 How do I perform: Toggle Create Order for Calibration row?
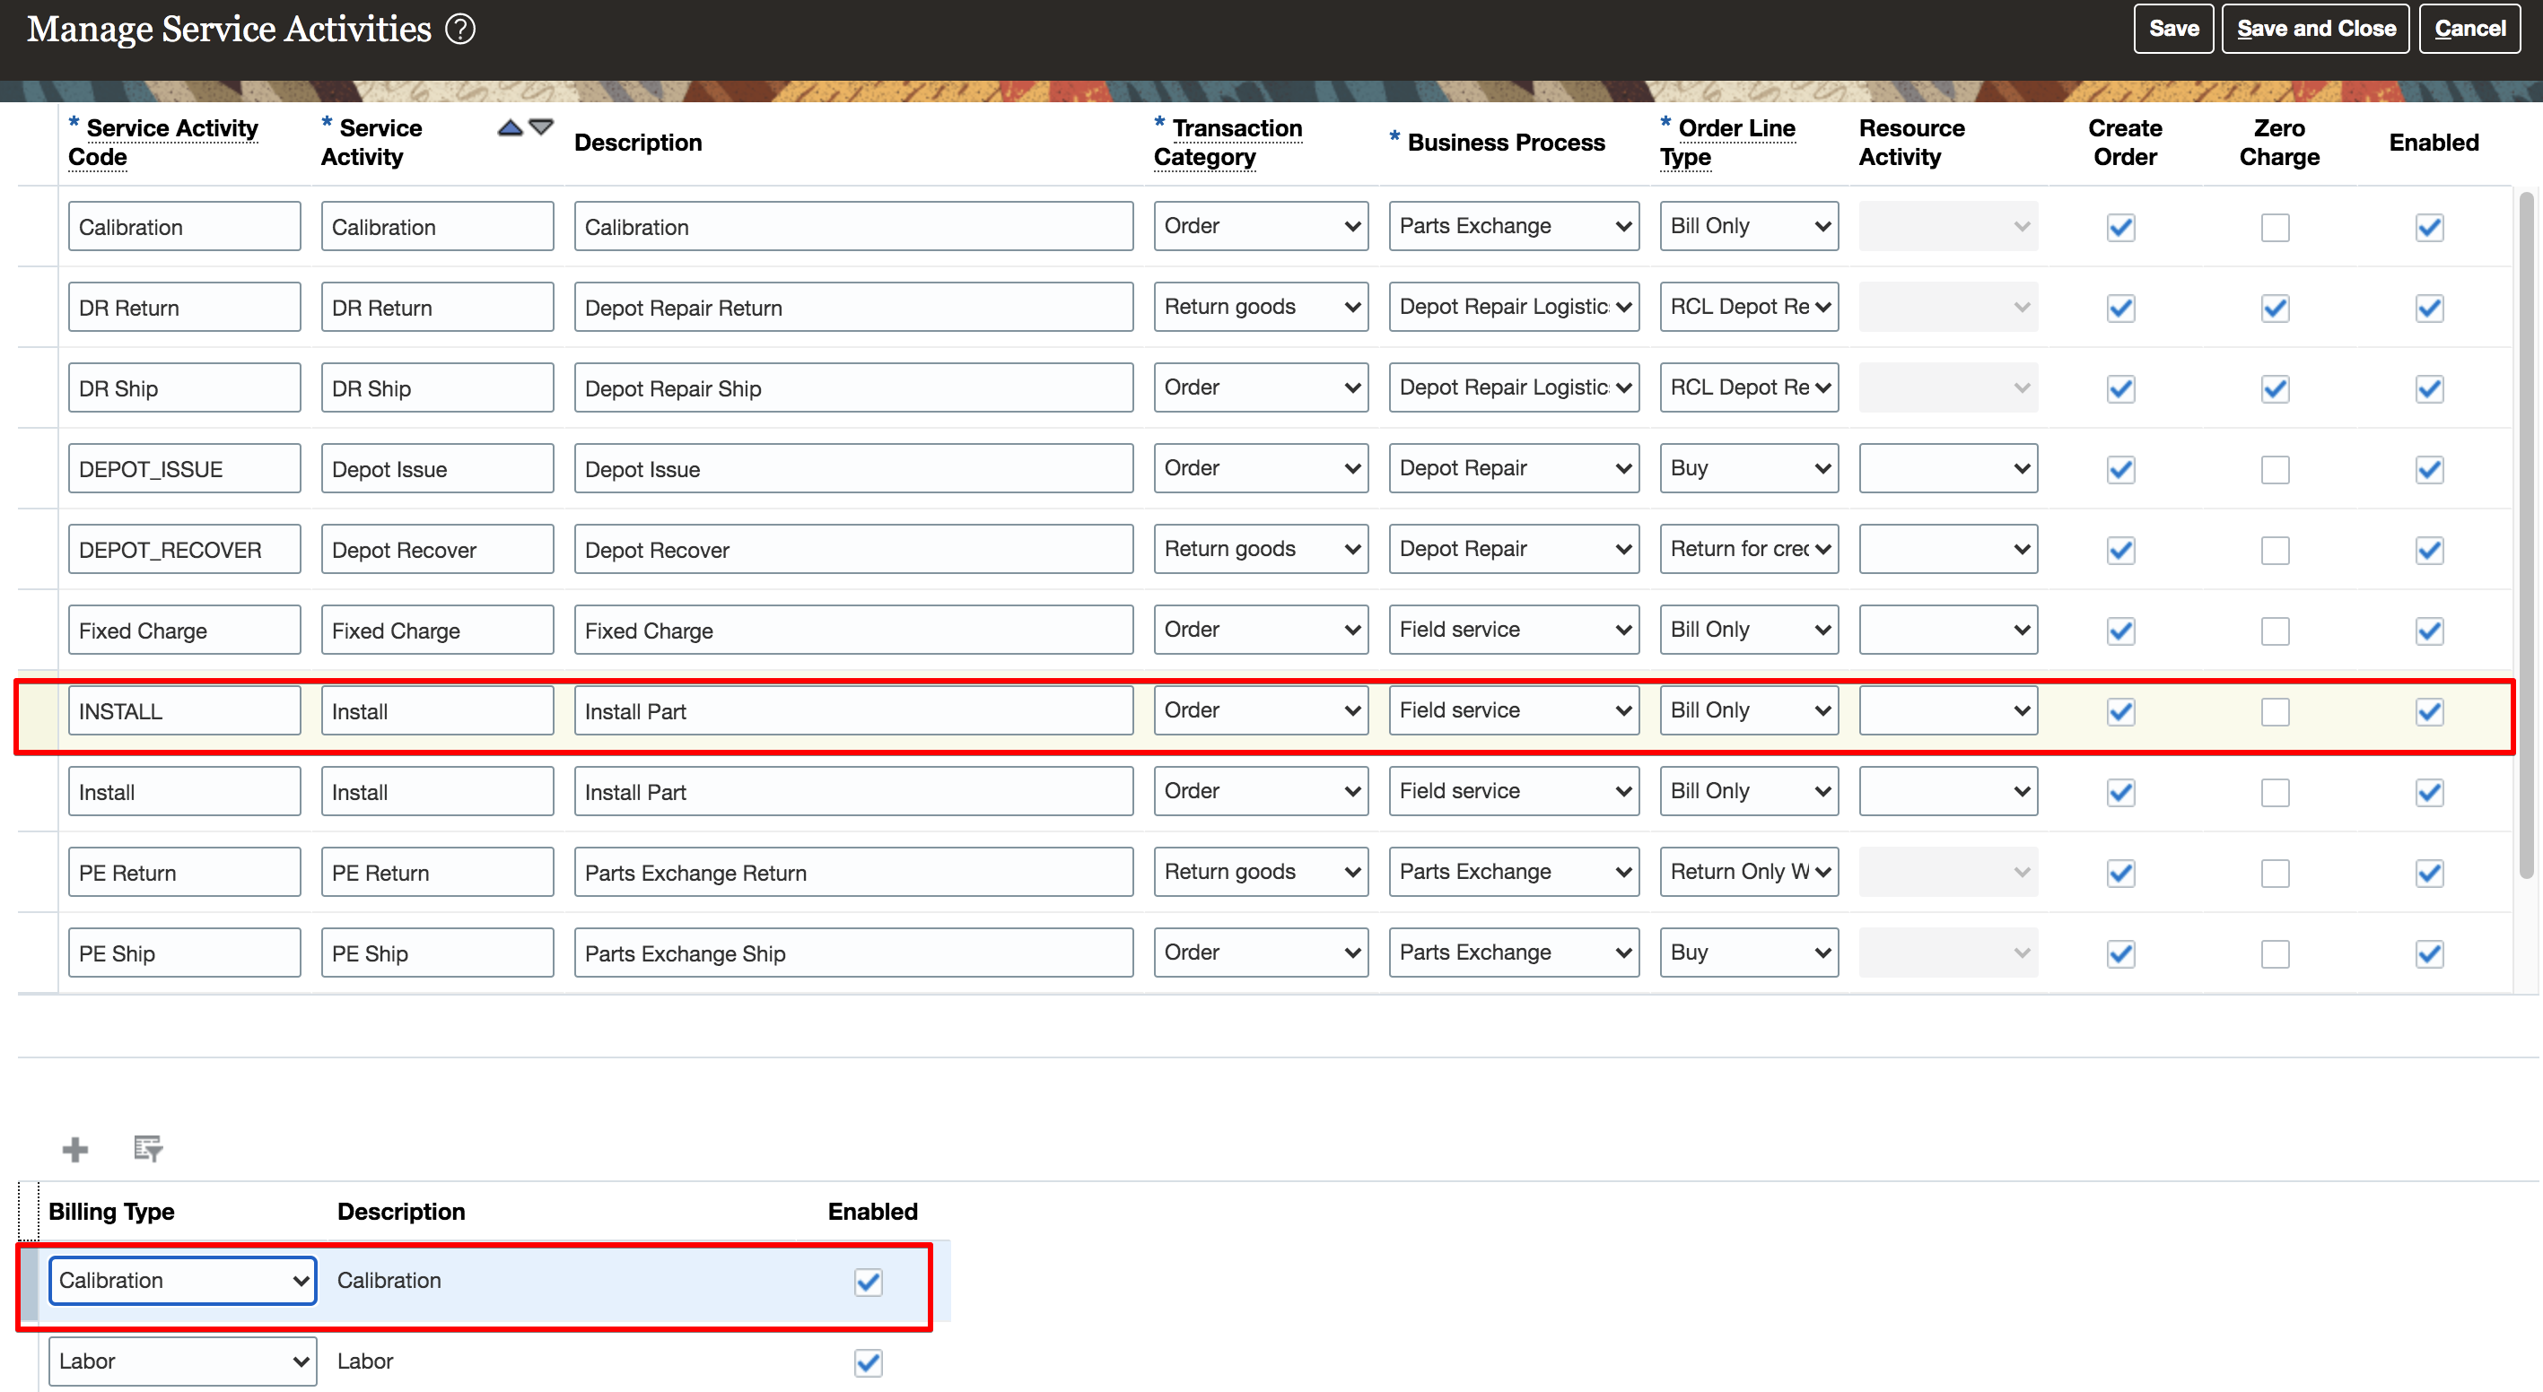point(2120,227)
